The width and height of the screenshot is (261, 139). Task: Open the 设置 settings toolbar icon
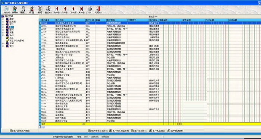(x=32, y=10)
